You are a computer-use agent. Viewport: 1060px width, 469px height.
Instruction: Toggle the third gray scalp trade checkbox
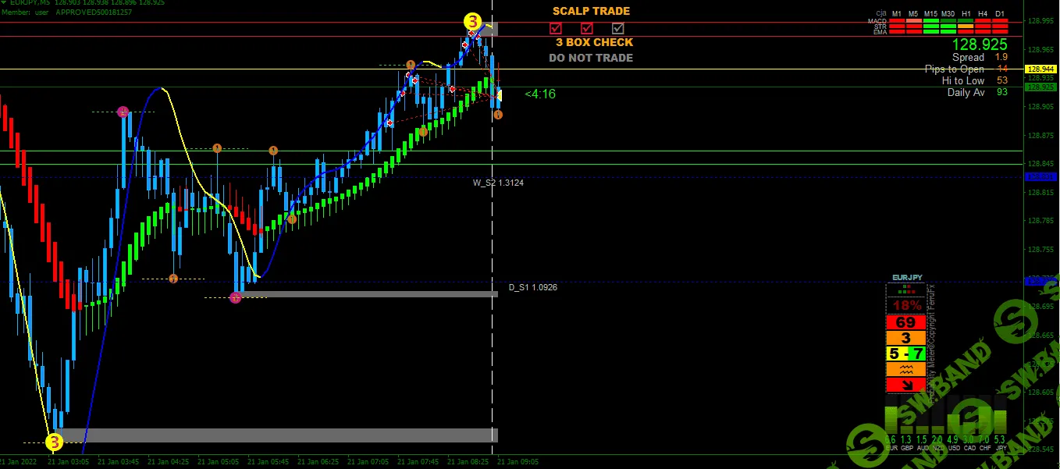tap(618, 28)
